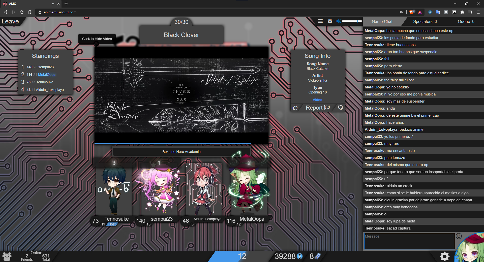The image size is (484, 262).
Task: Select Tennosuke's avatar card
Action: (x=114, y=189)
